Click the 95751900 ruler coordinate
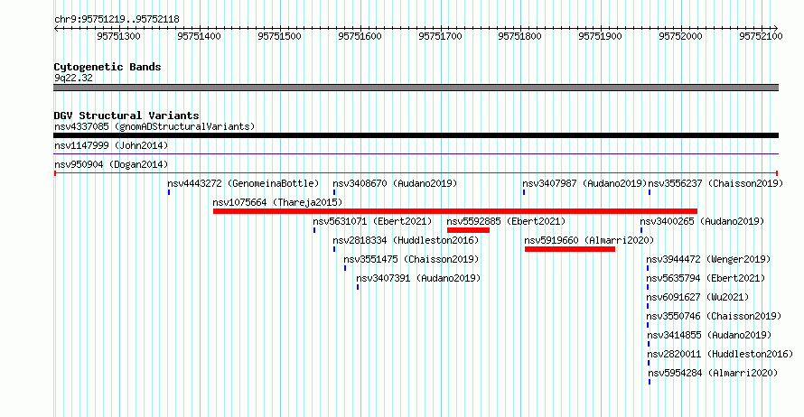Image resolution: width=804 pixels, height=417 pixels. 601,36
